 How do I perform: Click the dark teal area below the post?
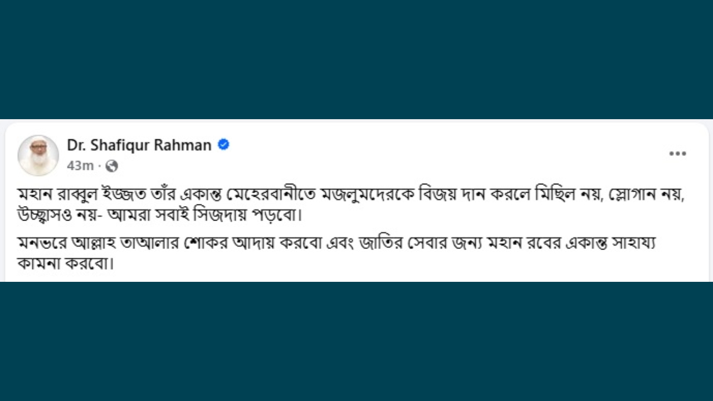click(356, 341)
